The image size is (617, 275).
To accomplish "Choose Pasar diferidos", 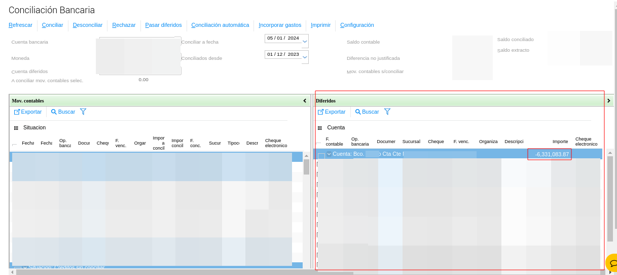I will tap(163, 25).
